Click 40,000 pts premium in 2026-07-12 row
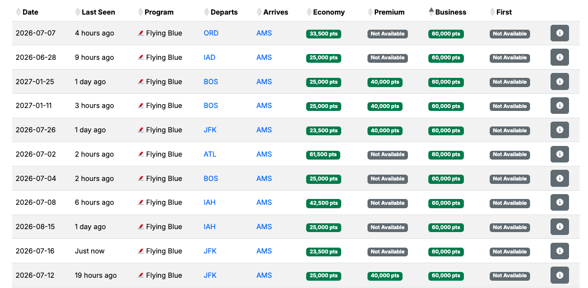 pos(385,276)
